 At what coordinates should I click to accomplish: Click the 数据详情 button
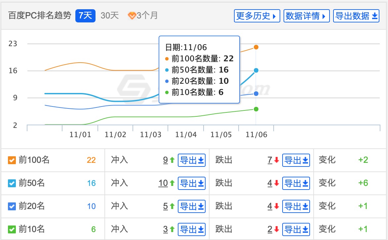click(x=306, y=15)
